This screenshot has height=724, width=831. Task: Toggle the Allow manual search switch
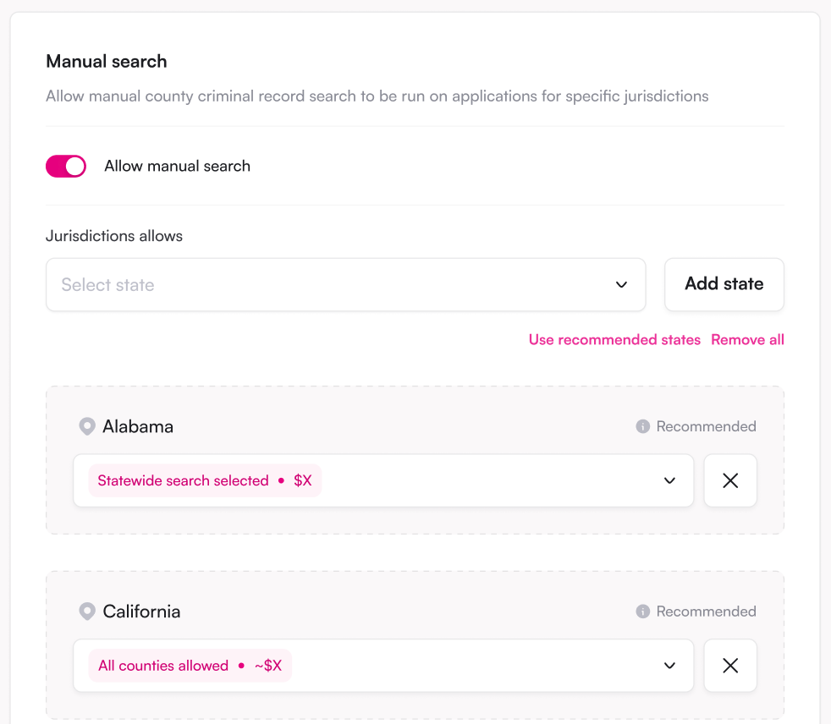[66, 167]
